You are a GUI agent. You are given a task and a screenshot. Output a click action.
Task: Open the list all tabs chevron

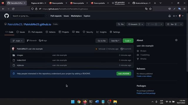160,3
